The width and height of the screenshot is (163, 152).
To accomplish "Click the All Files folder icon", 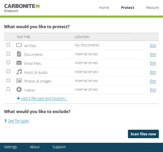I will pos(19,45).
